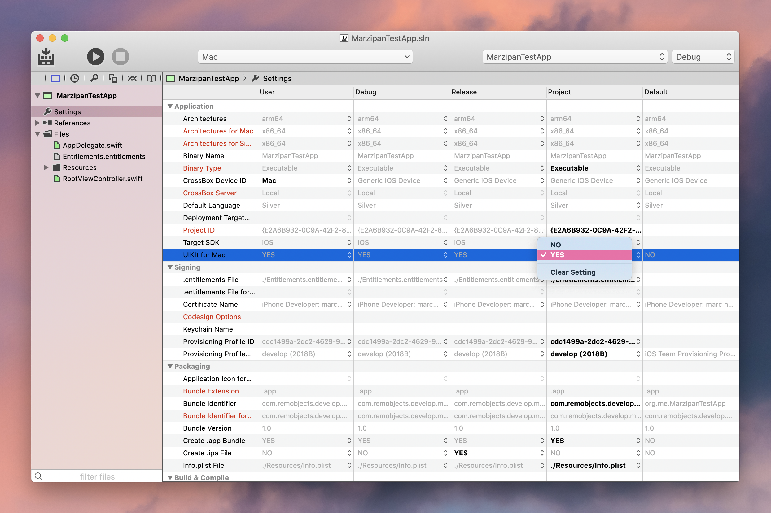Open the Debug configuration dropdown in toolbar

pyautogui.click(x=703, y=57)
